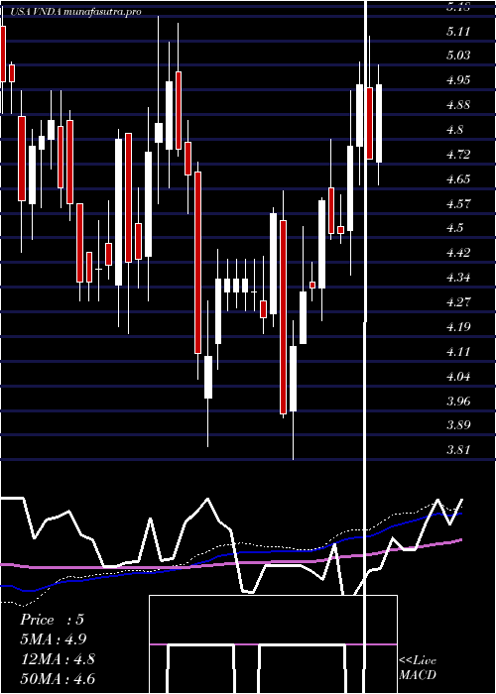The width and height of the screenshot is (496, 694).
Task: Click the 5.11 price axis label
Action: [458, 32]
